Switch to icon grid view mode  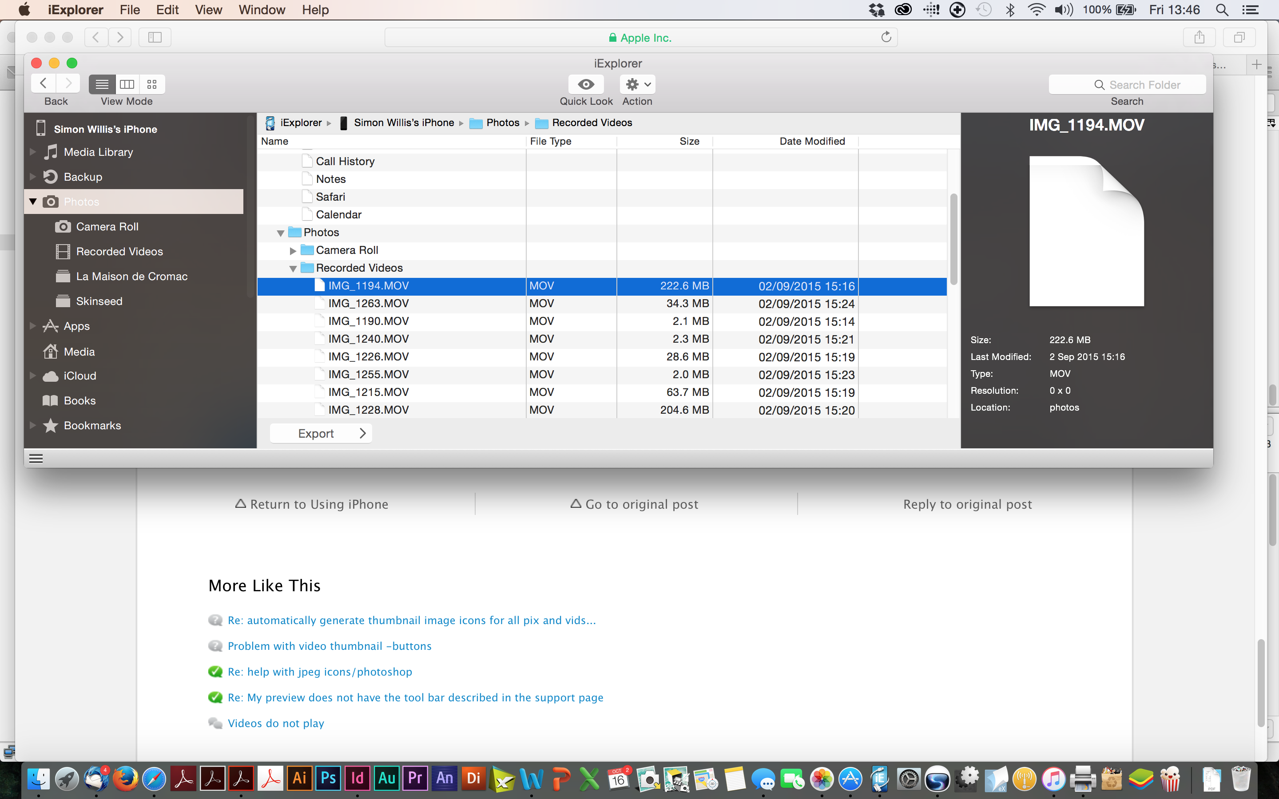(x=152, y=84)
